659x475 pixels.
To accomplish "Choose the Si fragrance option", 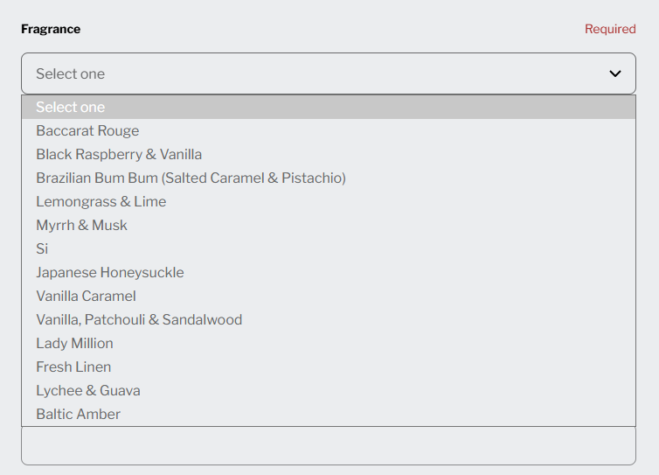I will coord(42,248).
